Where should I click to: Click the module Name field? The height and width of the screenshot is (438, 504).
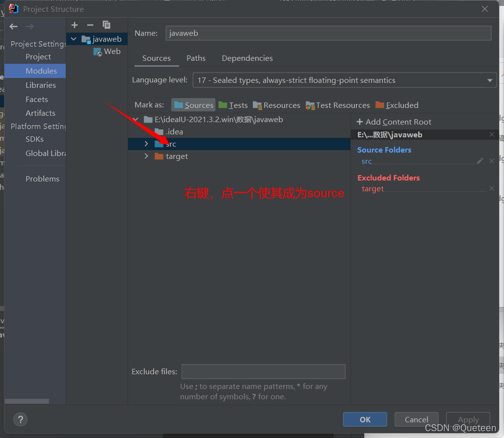[x=328, y=33]
